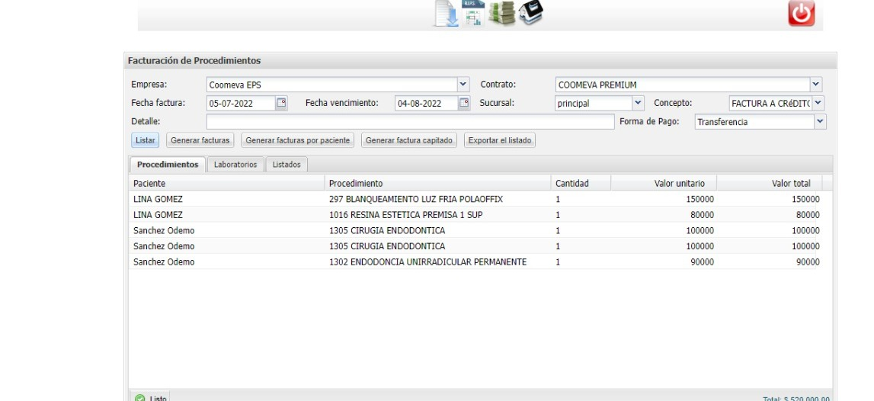The image size is (874, 401).
Task: Click Generar factura capitado button
Action: (x=409, y=140)
